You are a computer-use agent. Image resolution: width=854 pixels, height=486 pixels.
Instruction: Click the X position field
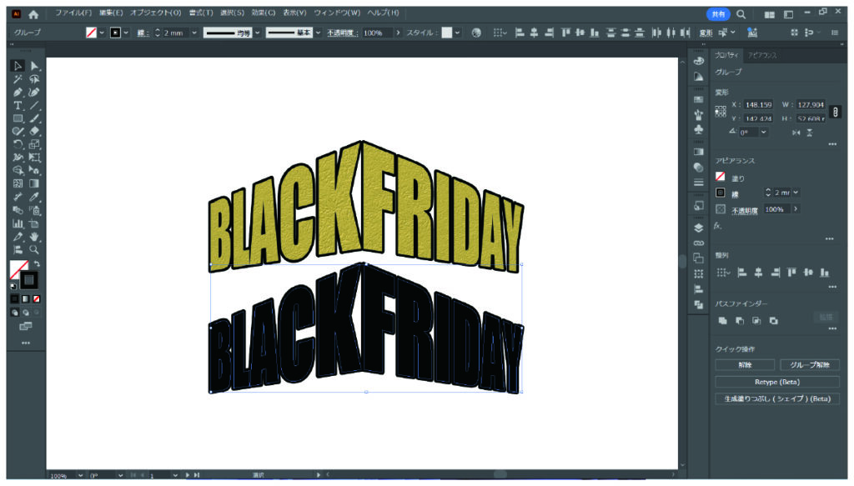click(x=758, y=104)
